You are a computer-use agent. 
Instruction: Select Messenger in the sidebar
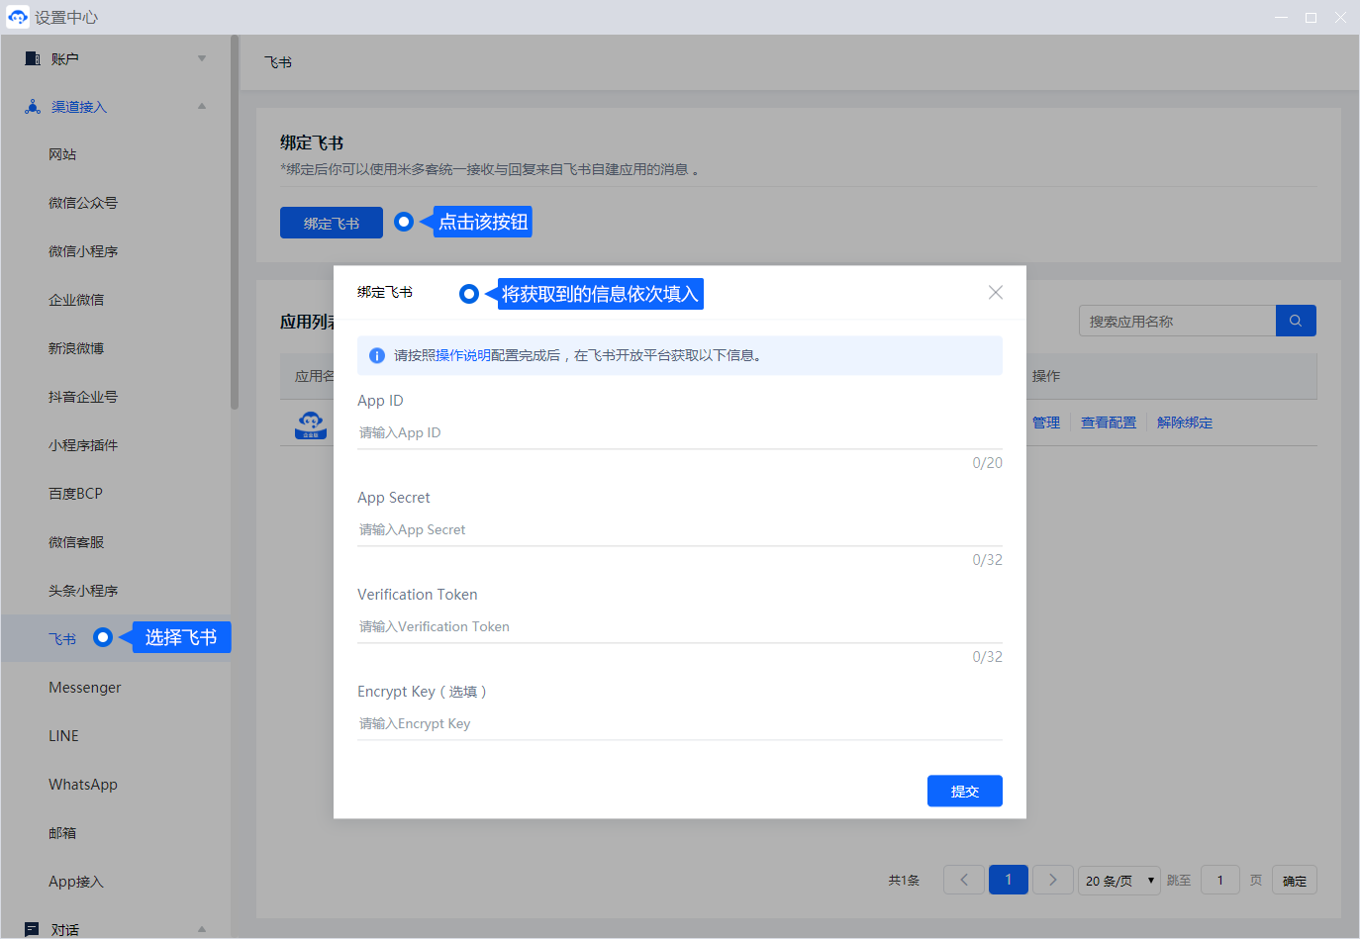pyautogui.click(x=85, y=688)
